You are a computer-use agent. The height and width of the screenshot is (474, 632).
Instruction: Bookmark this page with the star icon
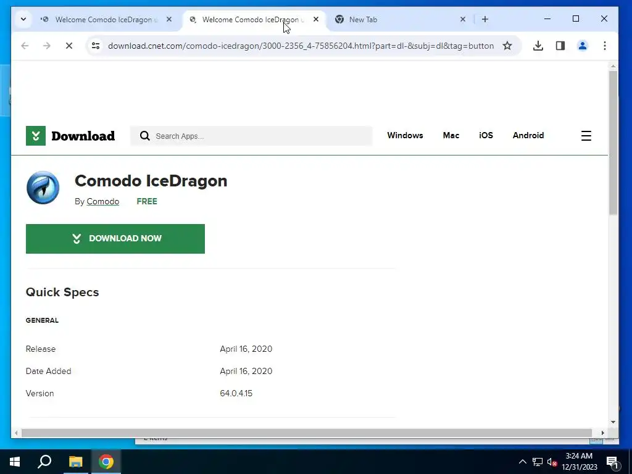click(507, 46)
